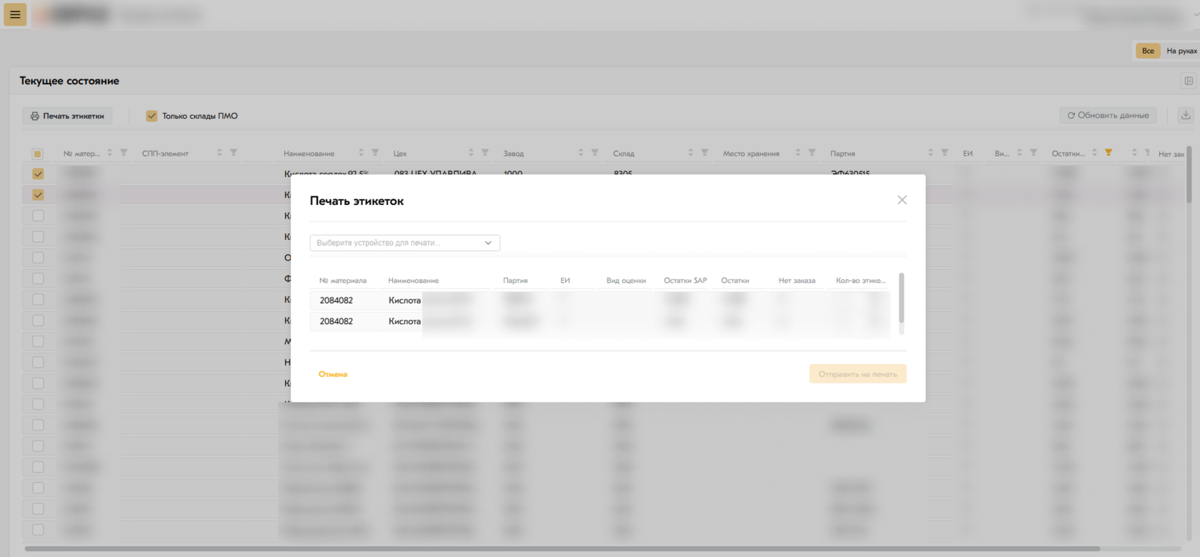Switch to the Все tab
Image resolution: width=1200 pixels, height=557 pixels.
pos(1148,51)
